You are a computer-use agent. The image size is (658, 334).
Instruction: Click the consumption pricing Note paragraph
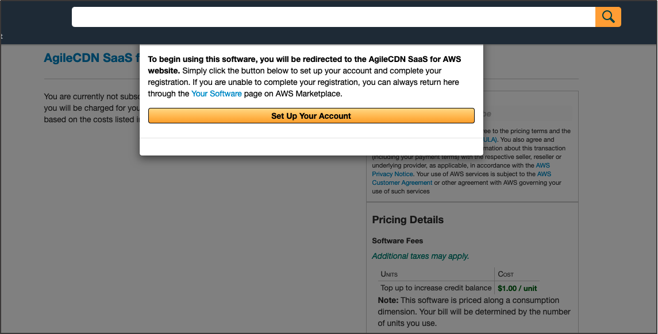click(x=474, y=312)
